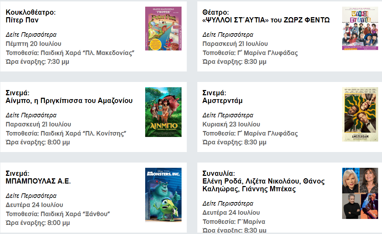Open «Δείτε Περισσότερα» for the Αΐνμπο movie

[x=31, y=115]
